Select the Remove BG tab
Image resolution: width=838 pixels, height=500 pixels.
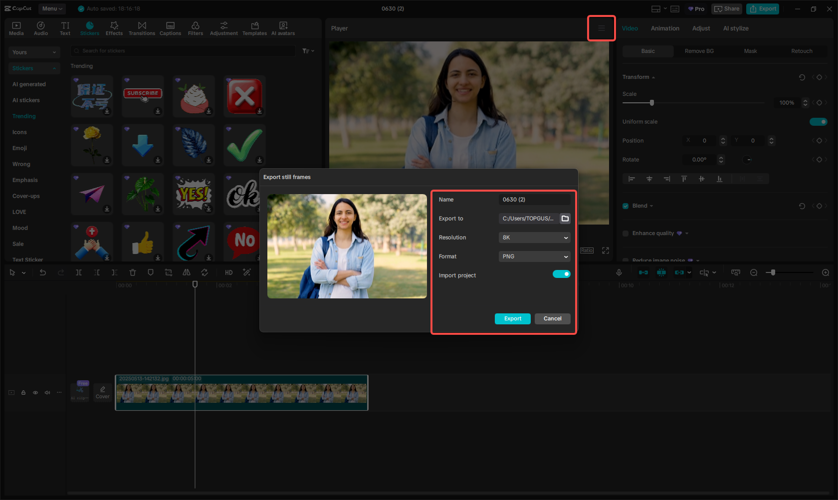(x=699, y=51)
